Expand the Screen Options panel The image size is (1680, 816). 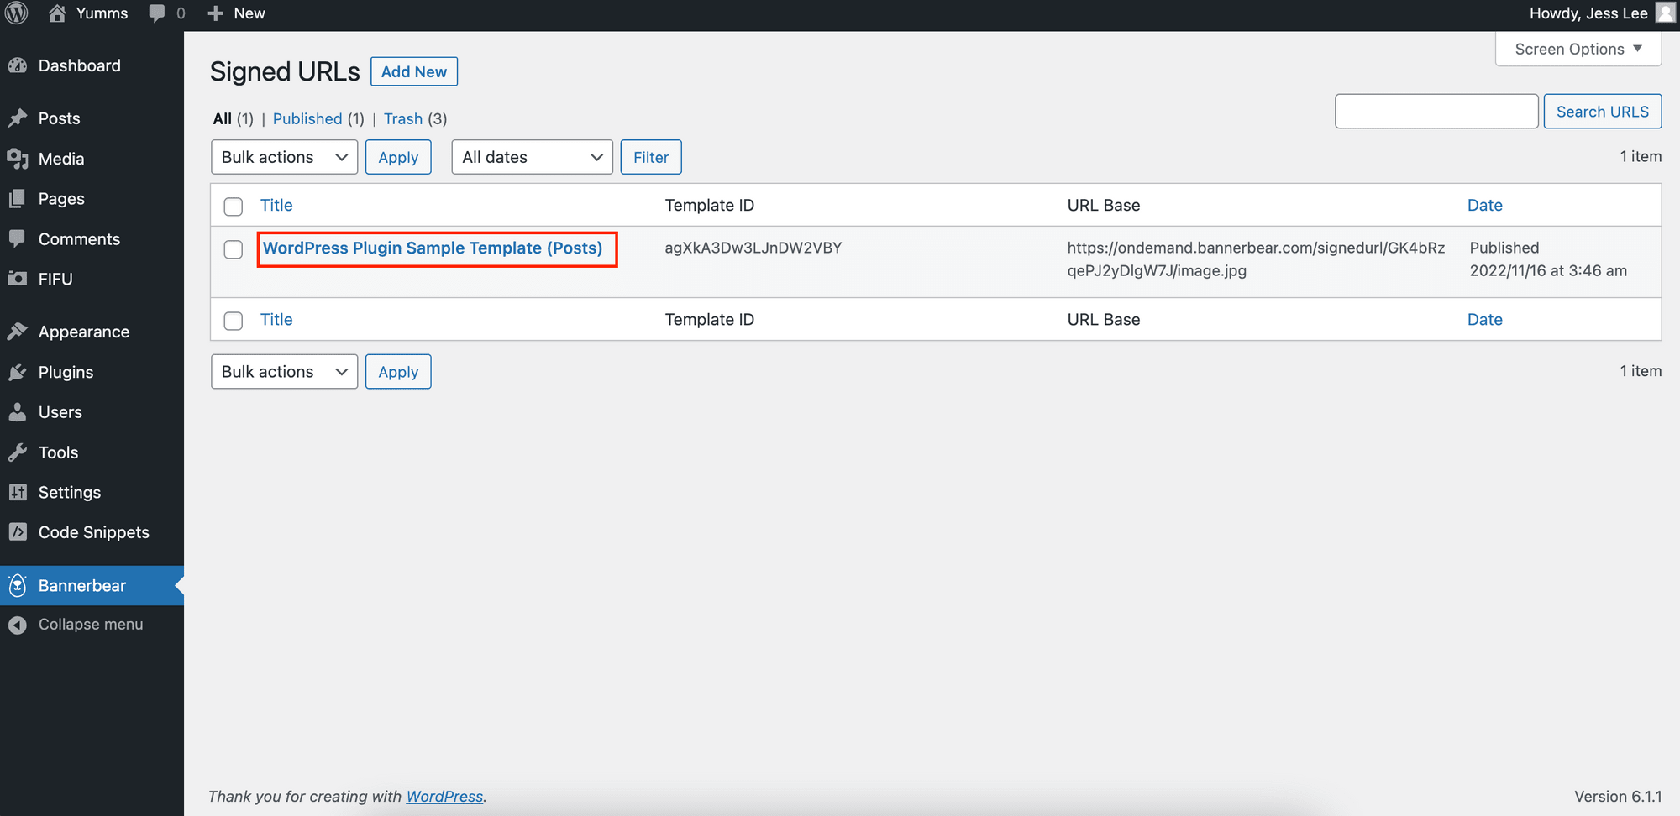click(x=1578, y=49)
